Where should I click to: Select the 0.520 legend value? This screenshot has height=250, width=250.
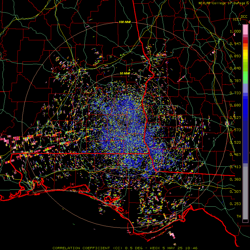235,142
